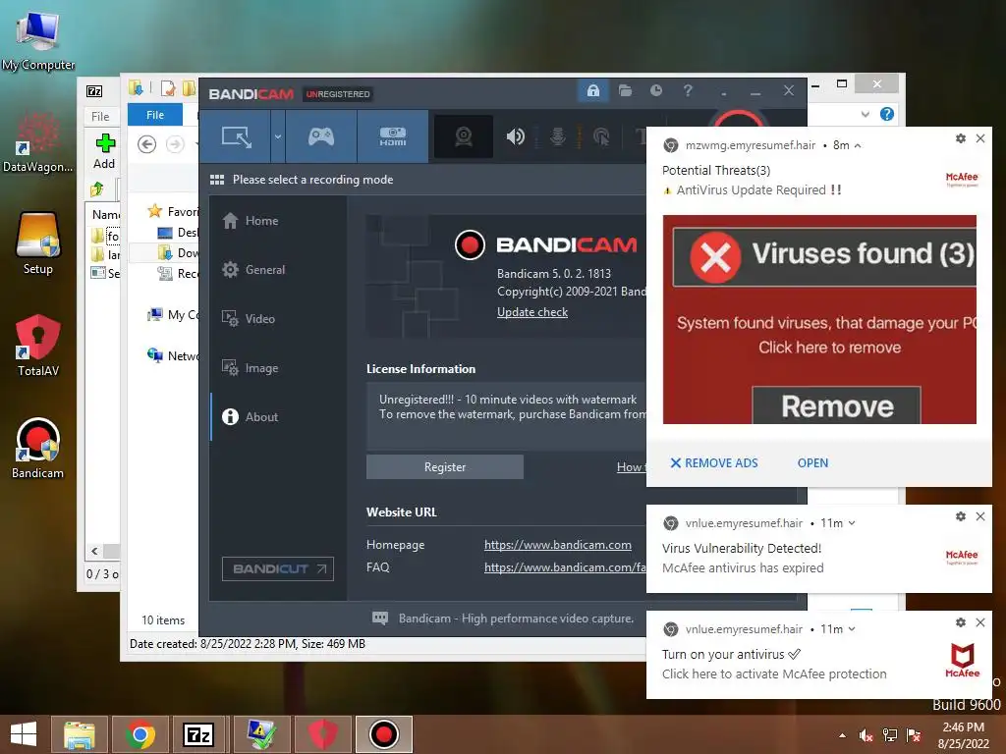Open TotalAV shield in taskbar
Image resolution: width=1006 pixels, height=754 pixels.
322,734
